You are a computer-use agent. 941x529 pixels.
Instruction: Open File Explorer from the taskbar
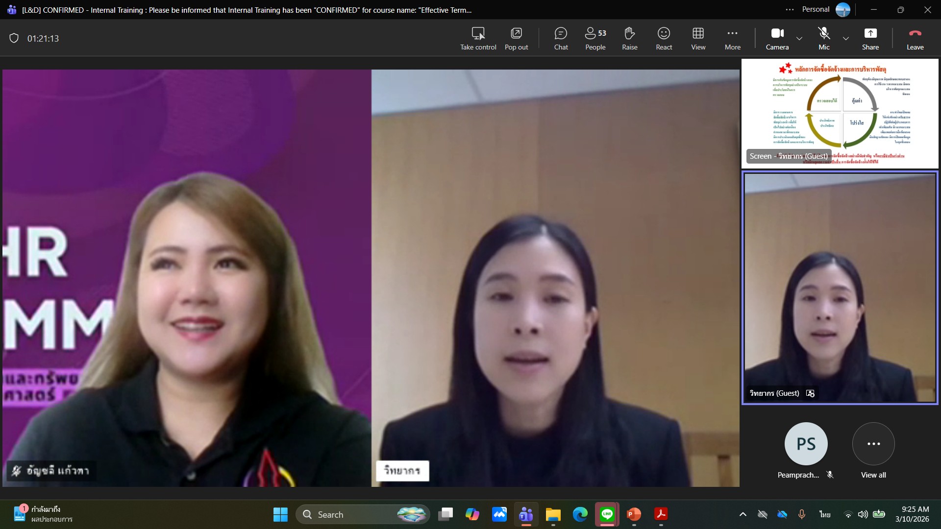tap(553, 514)
